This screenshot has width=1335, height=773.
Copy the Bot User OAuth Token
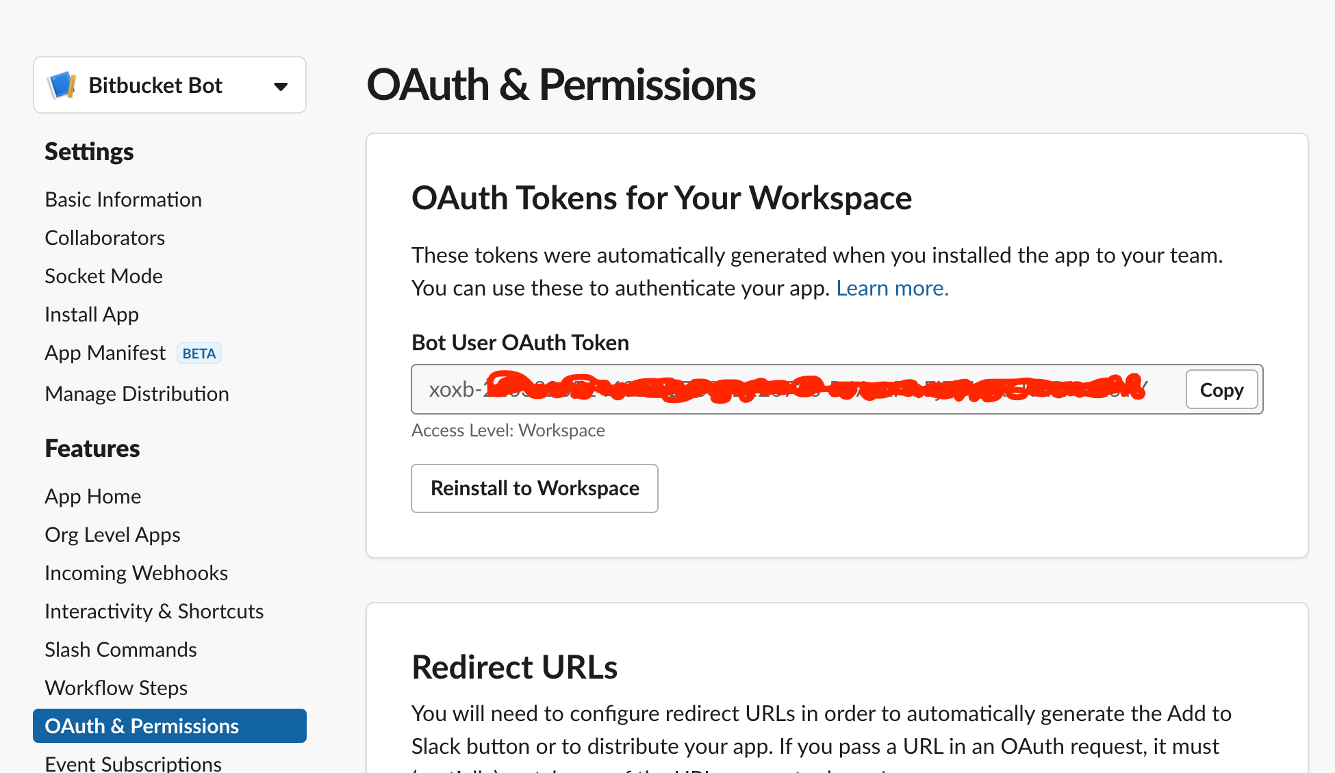[1221, 390]
